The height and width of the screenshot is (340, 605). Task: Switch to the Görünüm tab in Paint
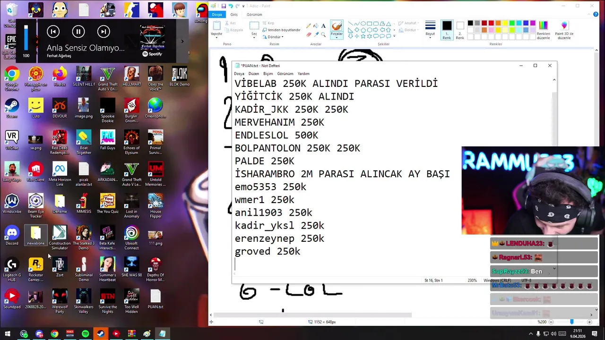tap(254, 15)
